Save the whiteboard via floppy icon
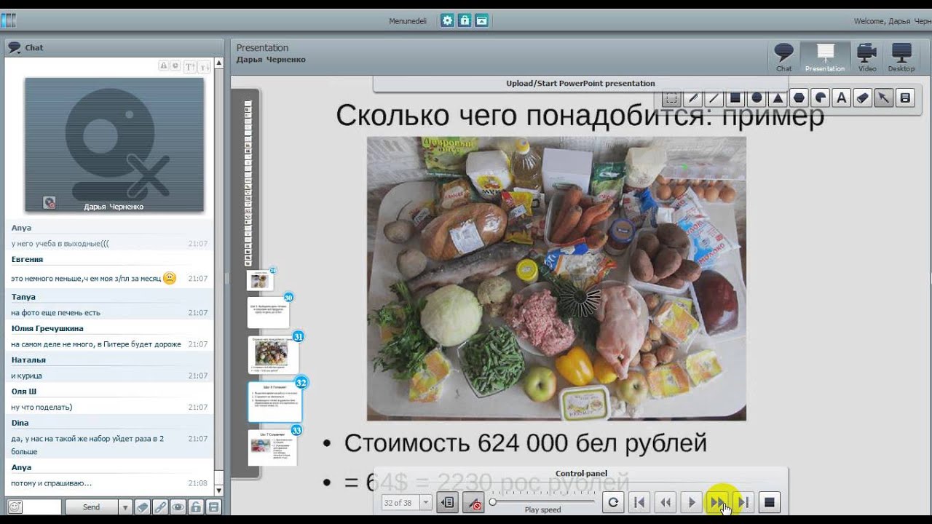Image resolution: width=932 pixels, height=524 pixels. [905, 98]
